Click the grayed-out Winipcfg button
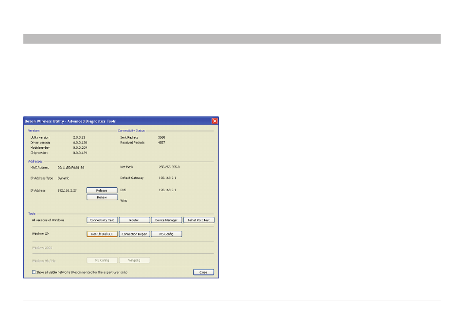The height and width of the screenshot is (324, 464). click(x=134, y=260)
